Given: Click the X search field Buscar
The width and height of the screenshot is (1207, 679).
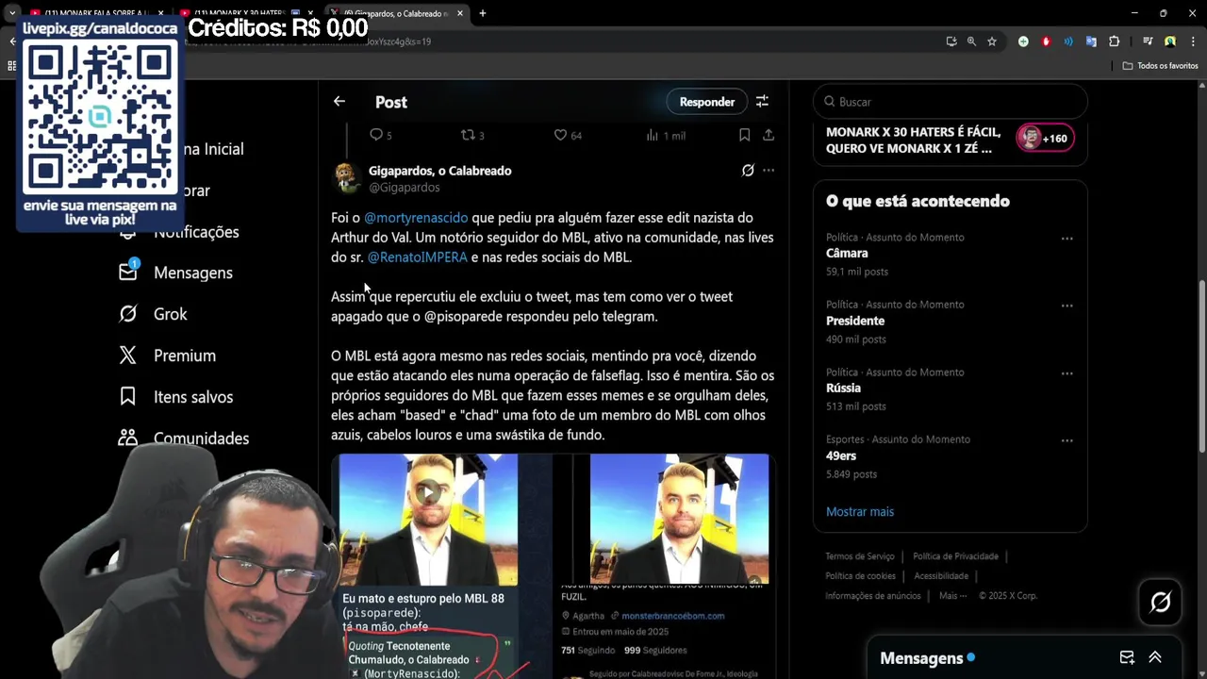Looking at the screenshot, I should 951,102.
